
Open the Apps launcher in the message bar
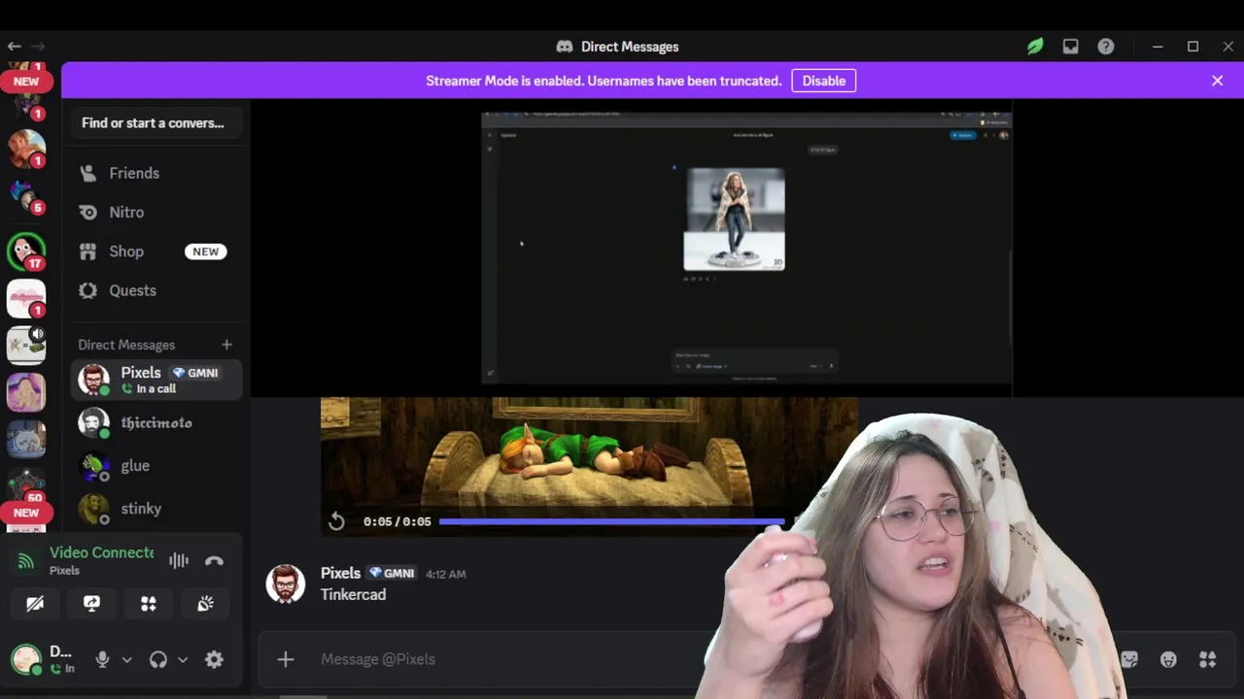point(1208,659)
